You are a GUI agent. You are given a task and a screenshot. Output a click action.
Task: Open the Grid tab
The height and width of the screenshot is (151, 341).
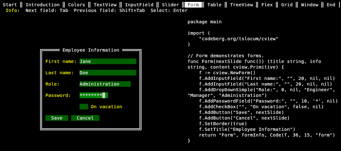(x=287, y=5)
